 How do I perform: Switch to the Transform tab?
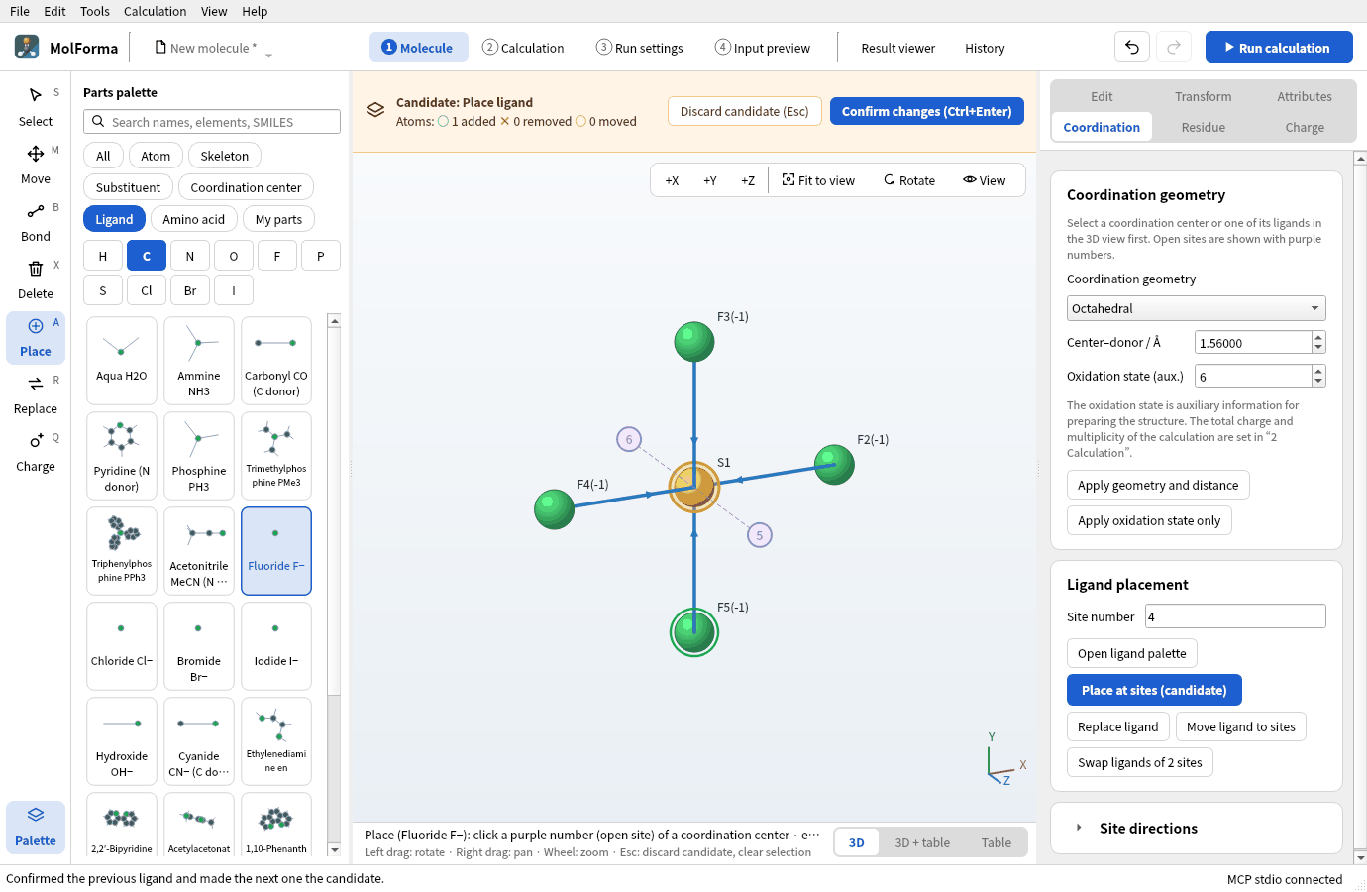[x=1204, y=96]
